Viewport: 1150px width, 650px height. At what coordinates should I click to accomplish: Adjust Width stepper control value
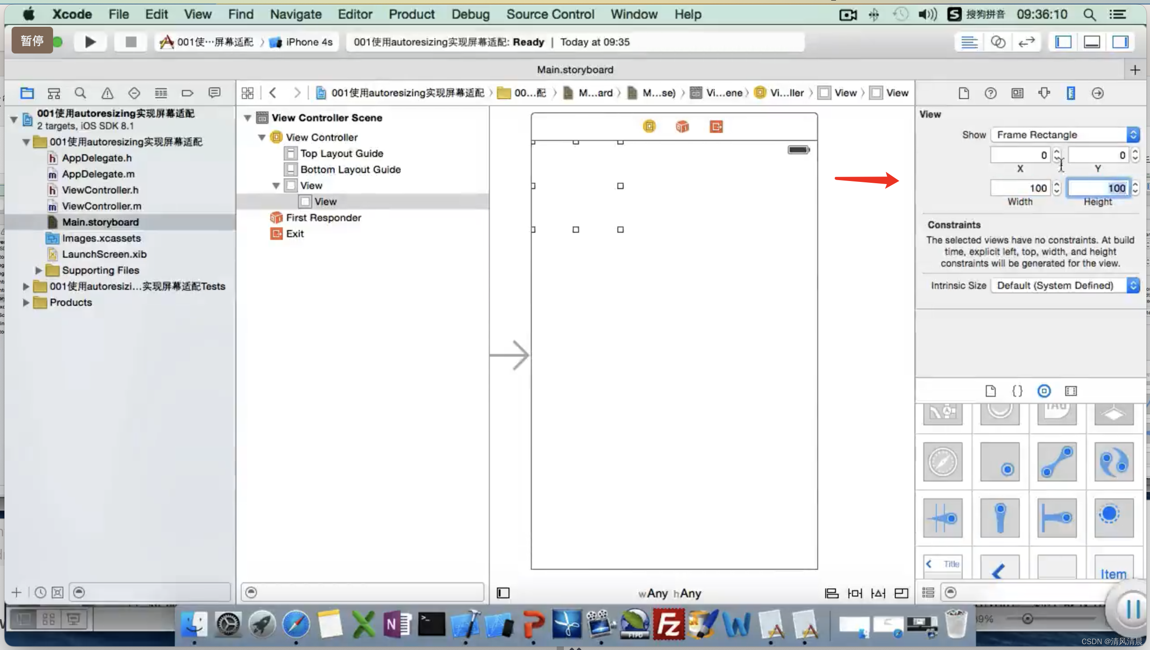click(1056, 187)
